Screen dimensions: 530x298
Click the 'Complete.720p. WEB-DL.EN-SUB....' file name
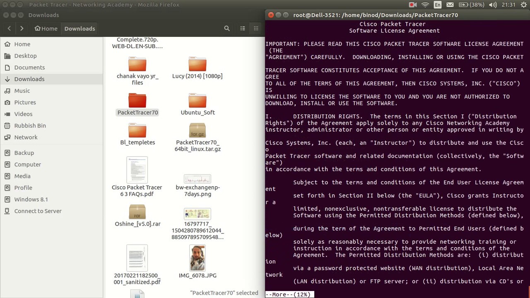point(137,43)
